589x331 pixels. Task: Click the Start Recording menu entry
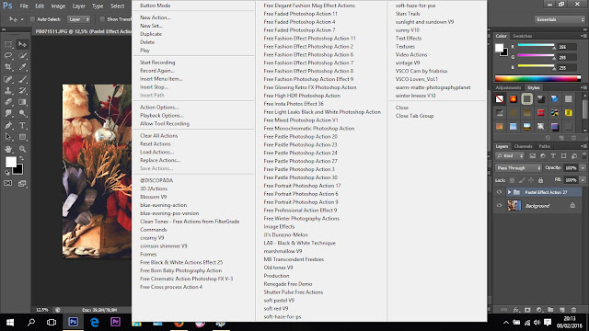pos(157,63)
